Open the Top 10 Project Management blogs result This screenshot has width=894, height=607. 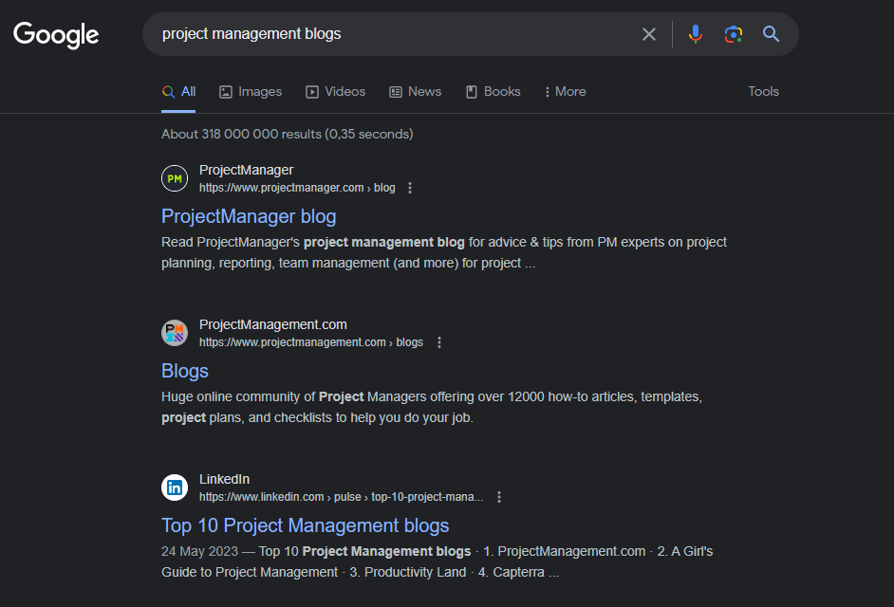click(x=305, y=524)
